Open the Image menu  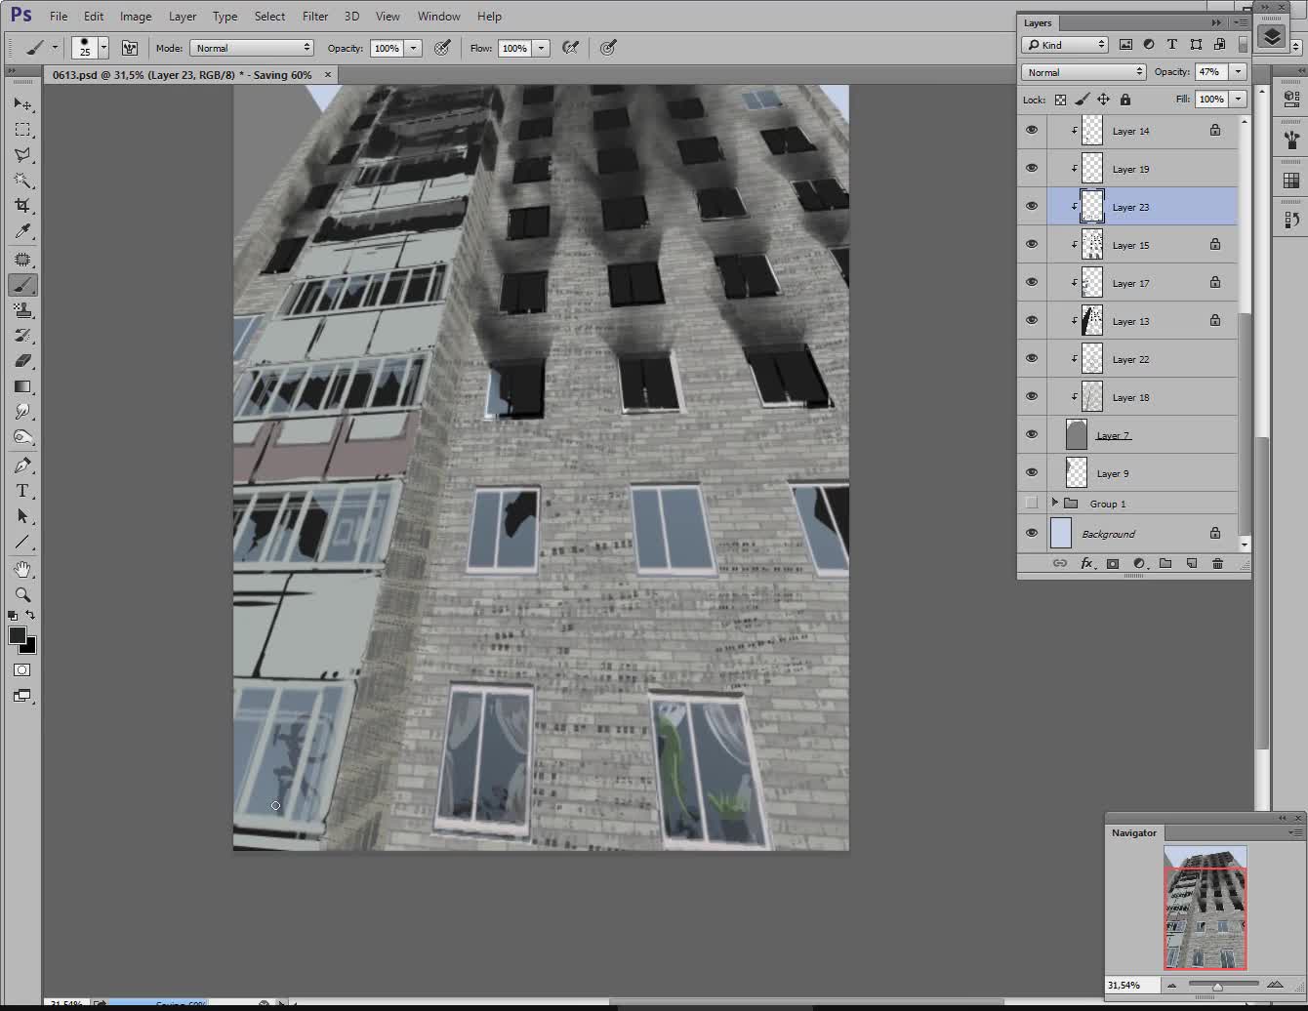pos(136,16)
